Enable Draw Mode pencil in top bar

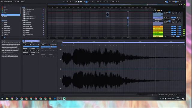(x=165, y=2)
